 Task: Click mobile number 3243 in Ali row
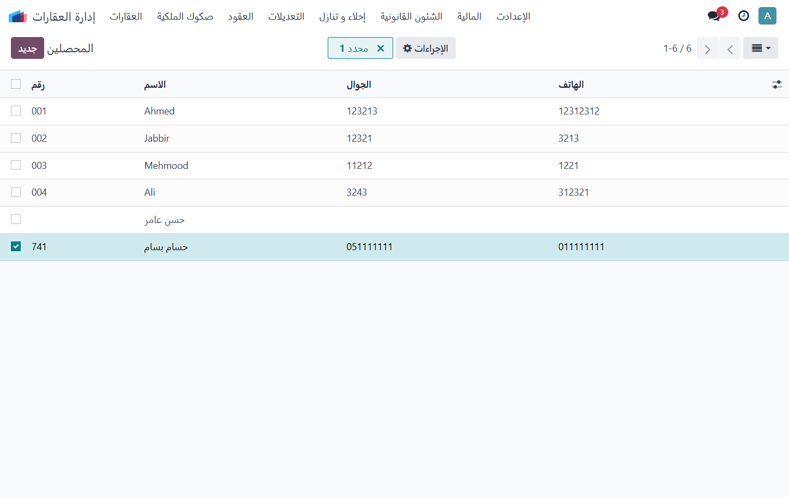pyautogui.click(x=357, y=192)
